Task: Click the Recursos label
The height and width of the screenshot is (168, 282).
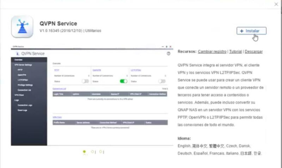Action: pos(187,52)
